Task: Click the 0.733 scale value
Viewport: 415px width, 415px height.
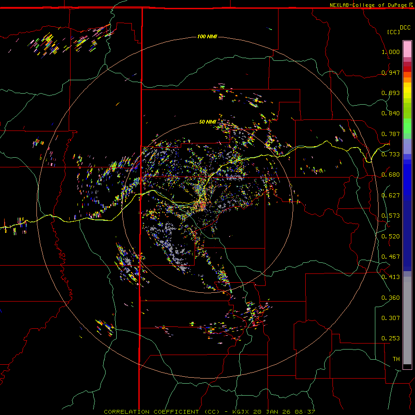Action: tap(391, 154)
